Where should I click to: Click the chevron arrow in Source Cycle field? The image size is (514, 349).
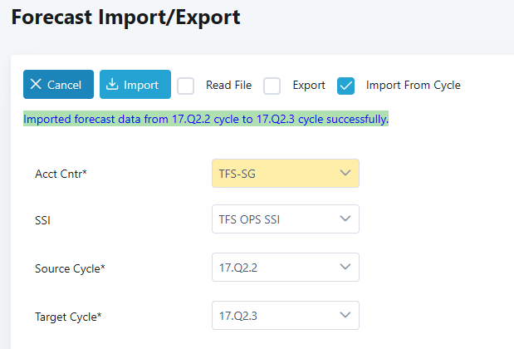coord(345,268)
